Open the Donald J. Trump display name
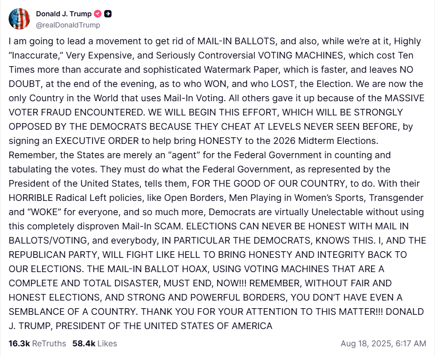The height and width of the screenshot is (356, 435). [64, 14]
